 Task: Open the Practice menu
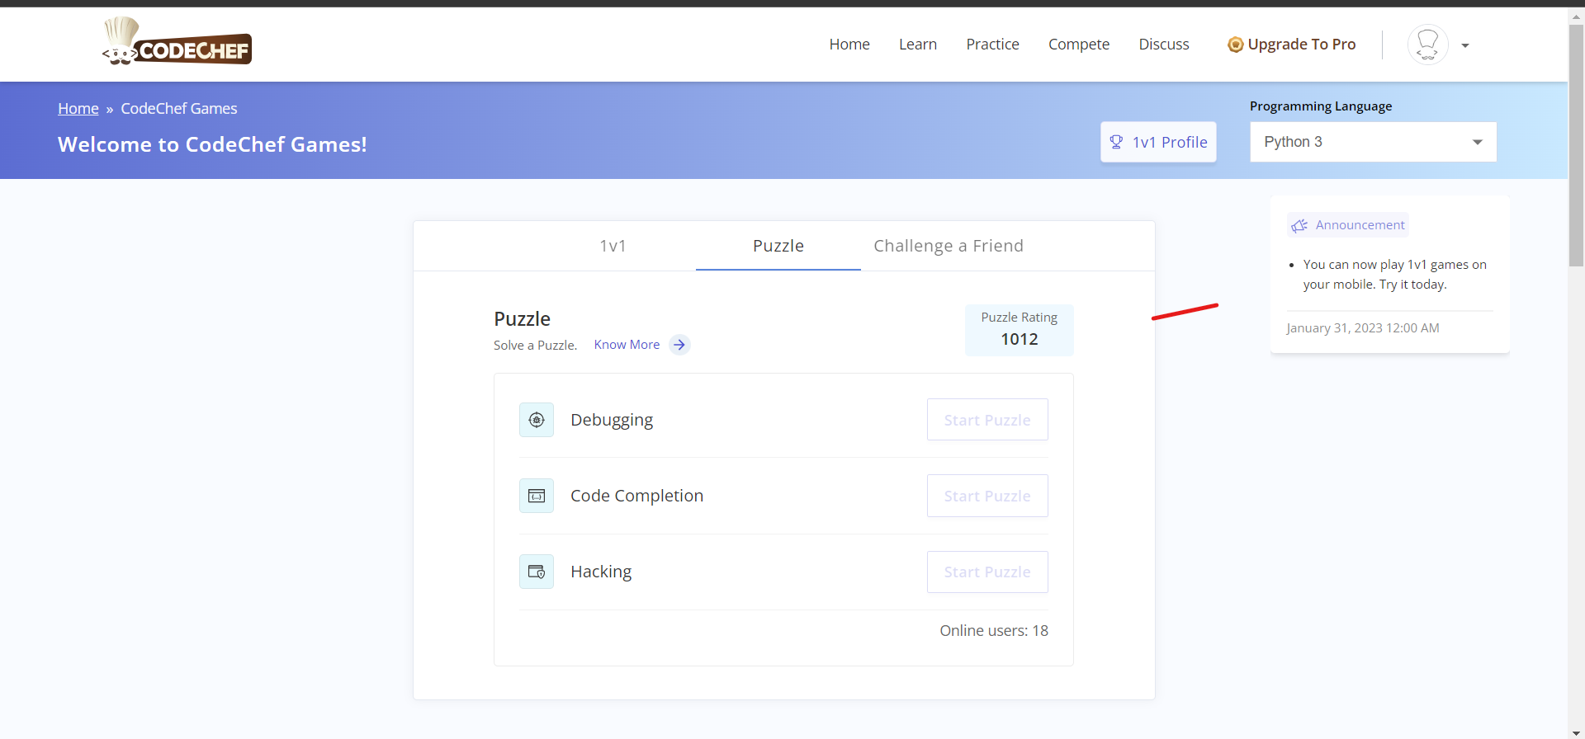(992, 45)
